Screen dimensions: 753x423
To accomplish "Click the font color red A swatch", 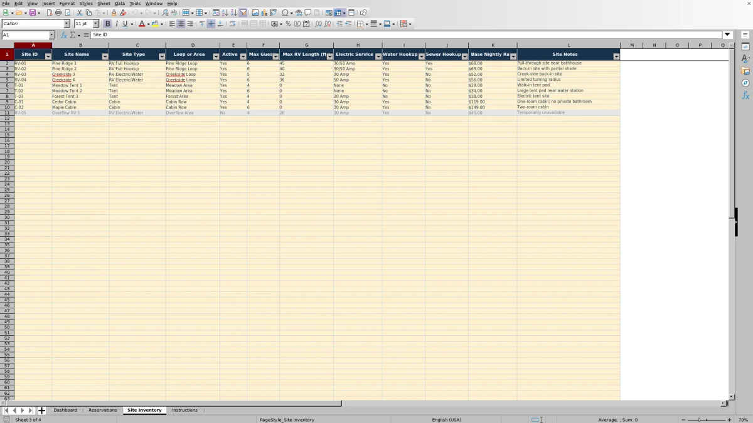I will pos(142,24).
